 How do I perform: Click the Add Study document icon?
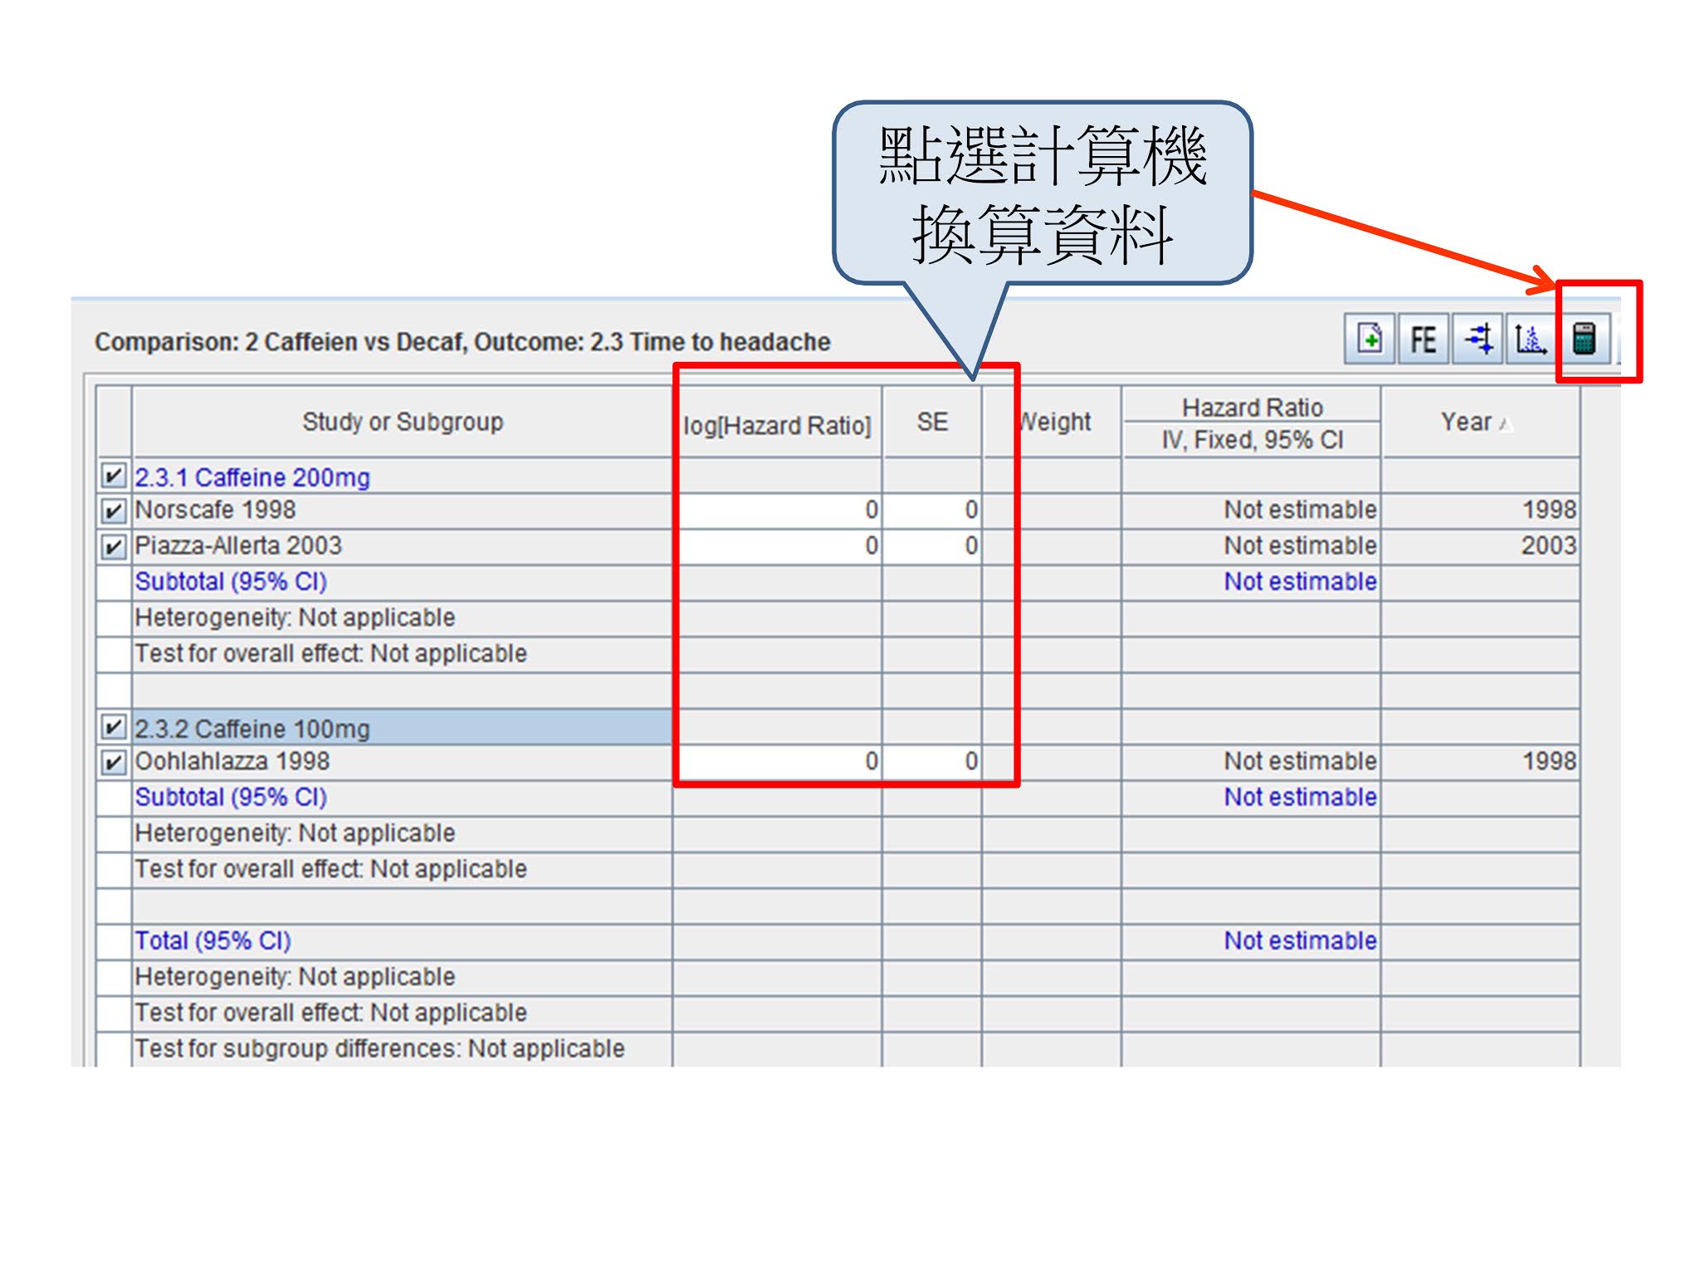click(x=1369, y=339)
